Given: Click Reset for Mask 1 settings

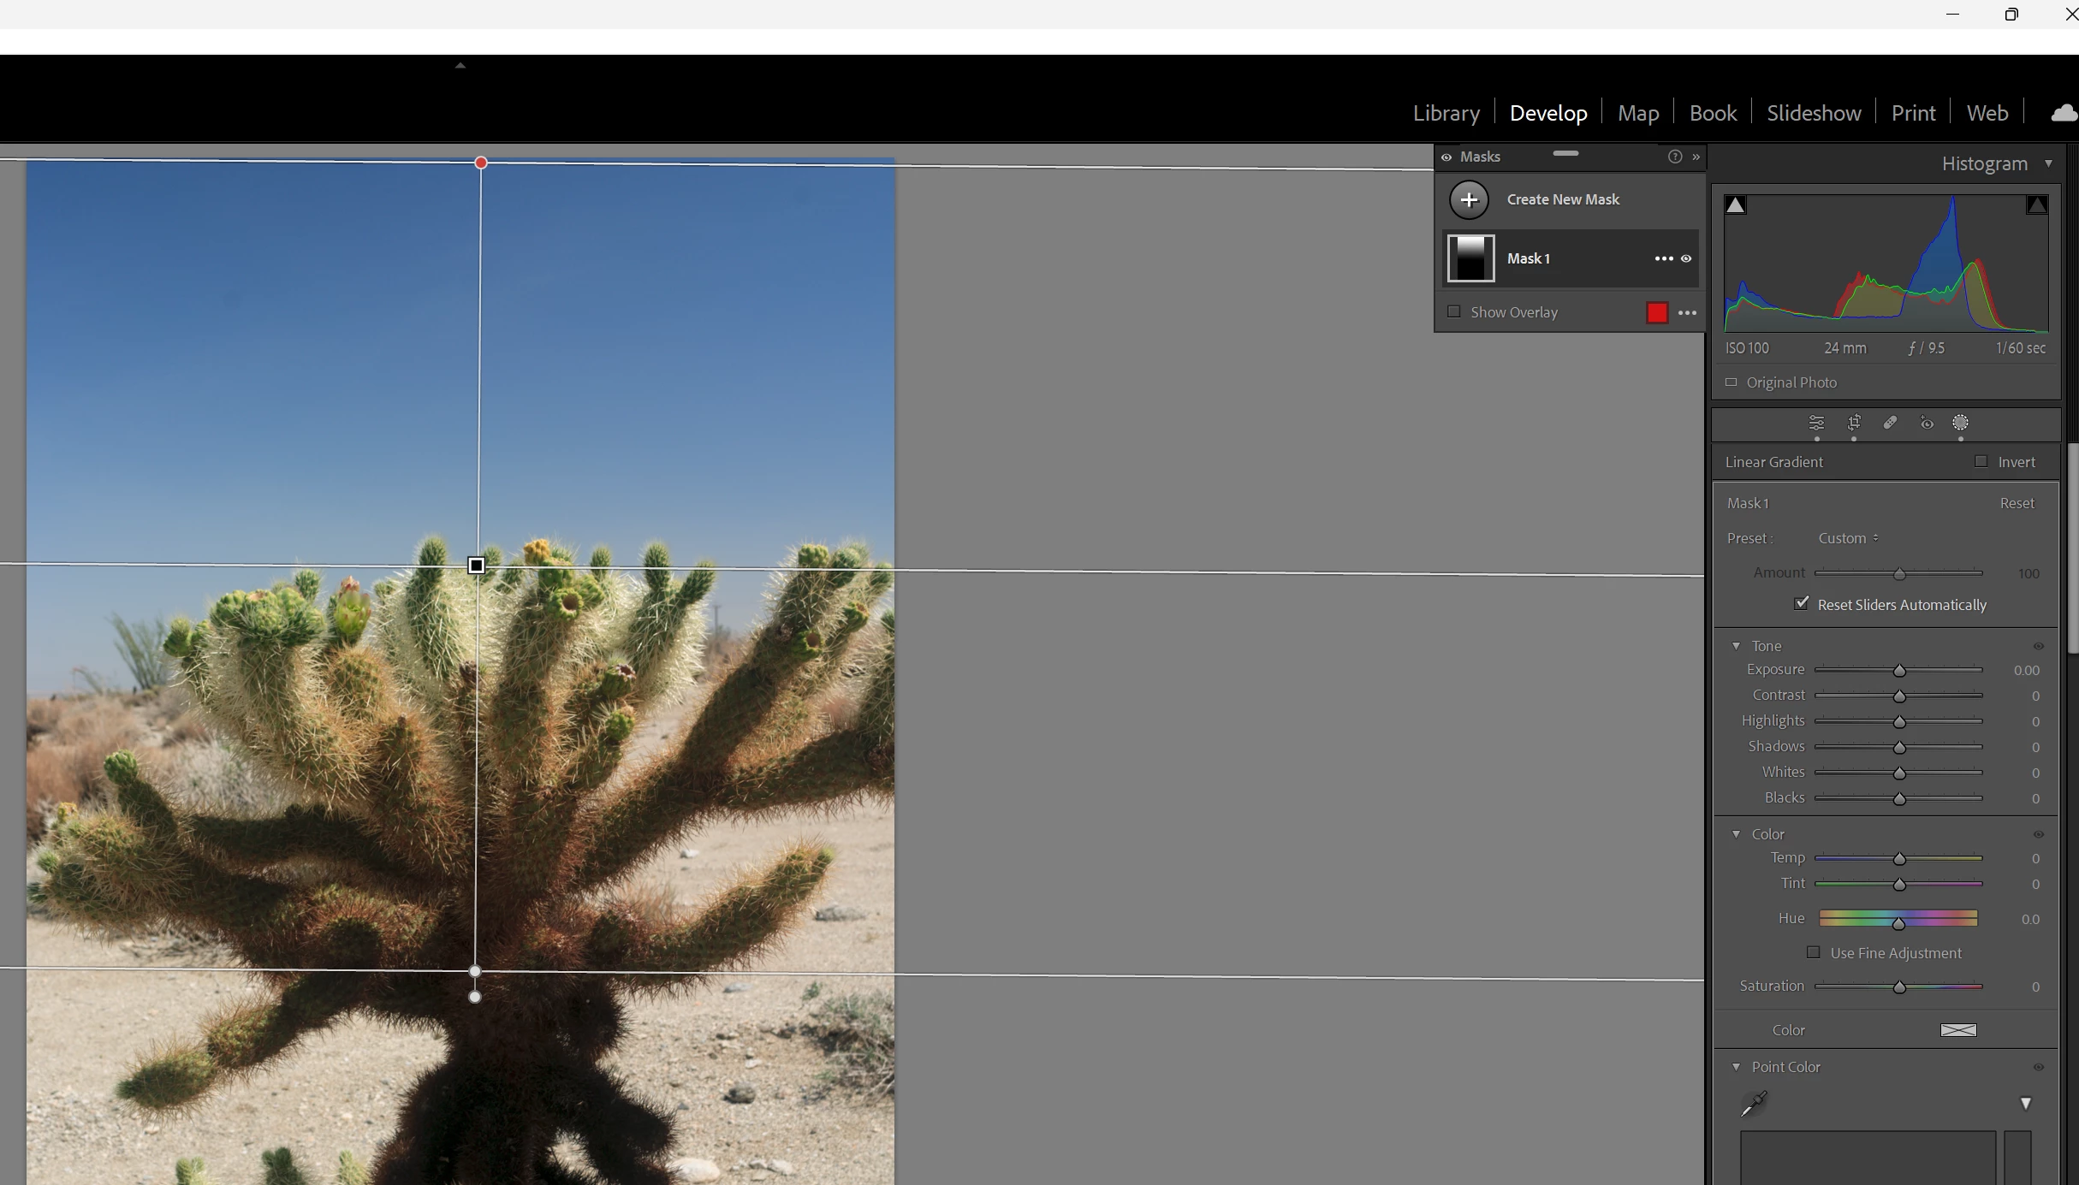Looking at the screenshot, I should [2017, 503].
